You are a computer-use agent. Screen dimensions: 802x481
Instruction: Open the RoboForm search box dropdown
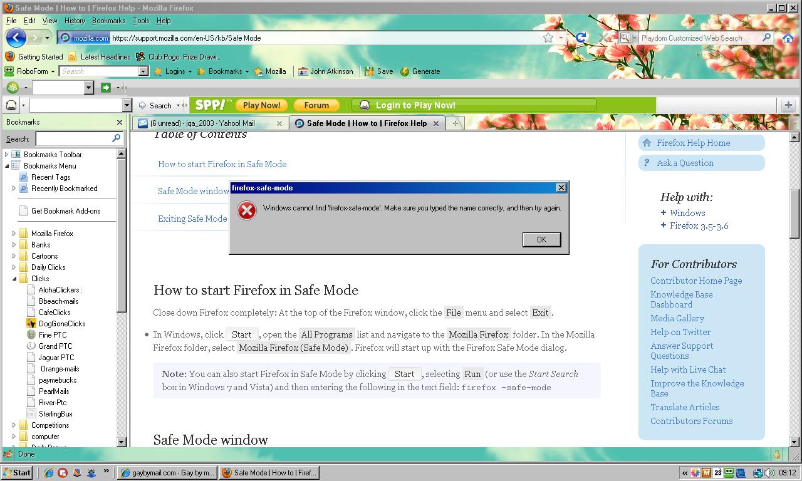point(143,71)
